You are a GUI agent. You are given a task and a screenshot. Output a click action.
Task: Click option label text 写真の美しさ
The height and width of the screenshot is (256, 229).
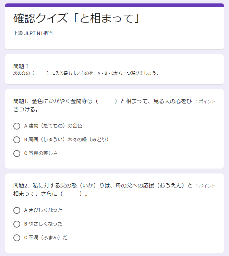point(43,153)
